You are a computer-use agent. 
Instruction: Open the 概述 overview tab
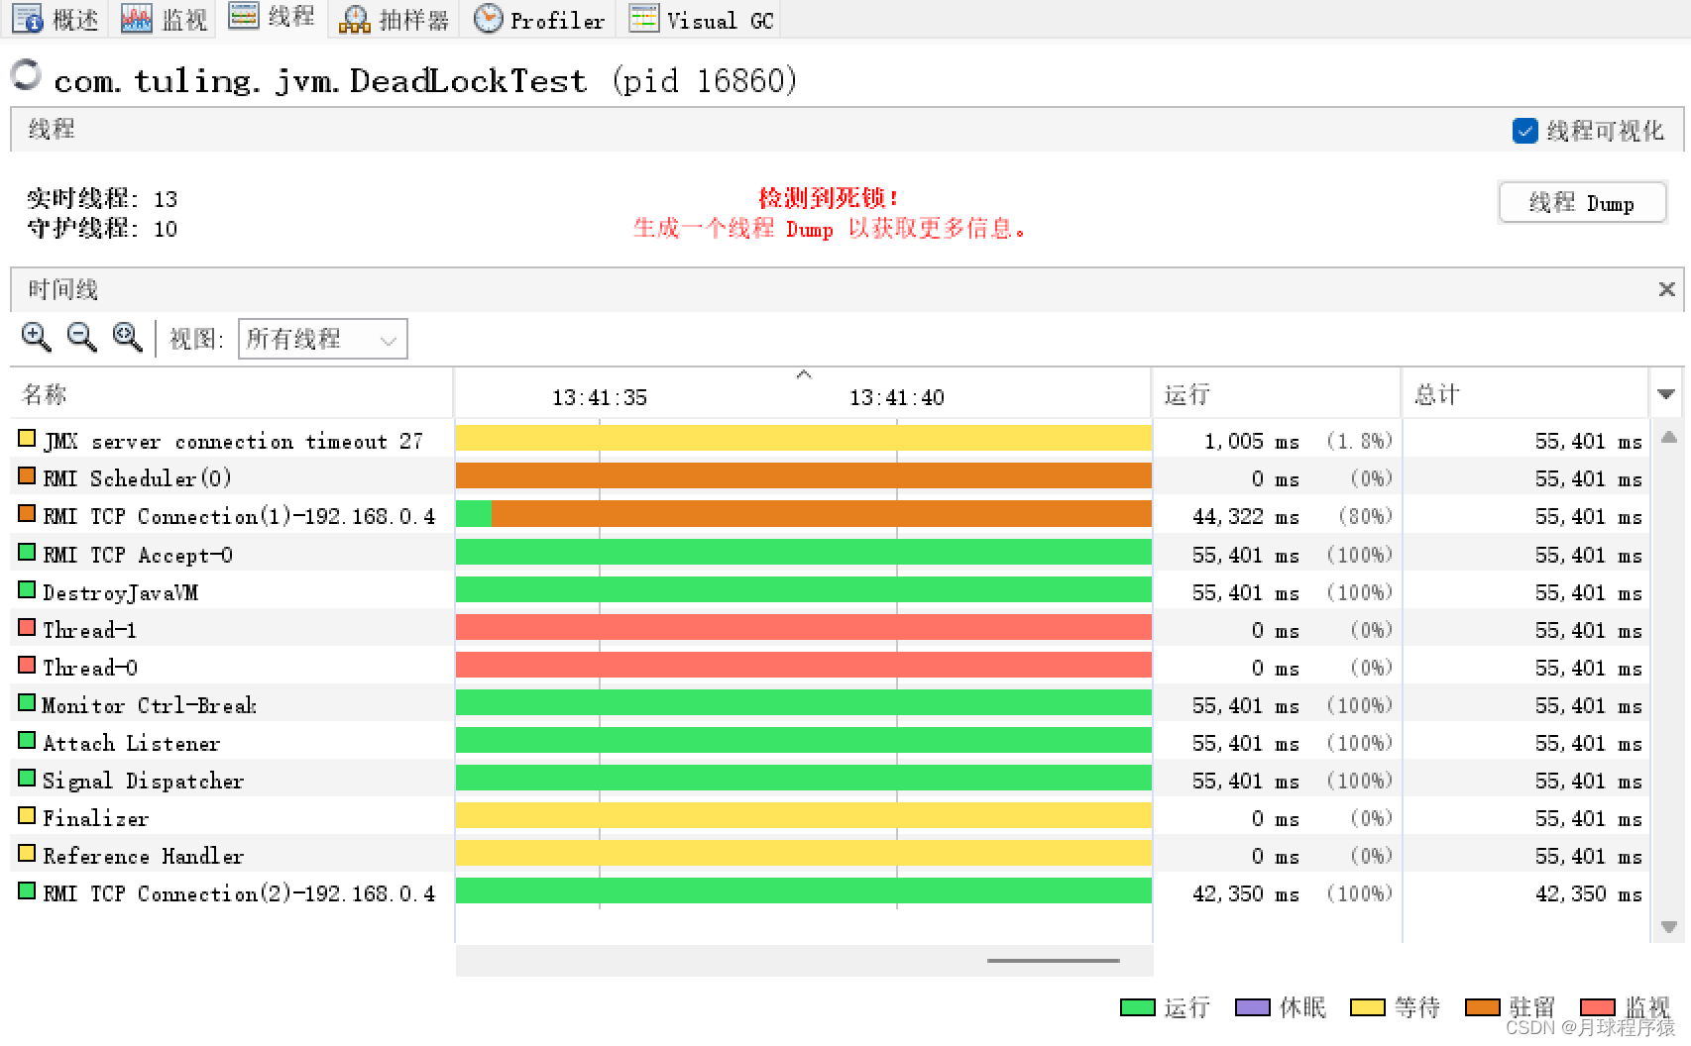coord(56,19)
